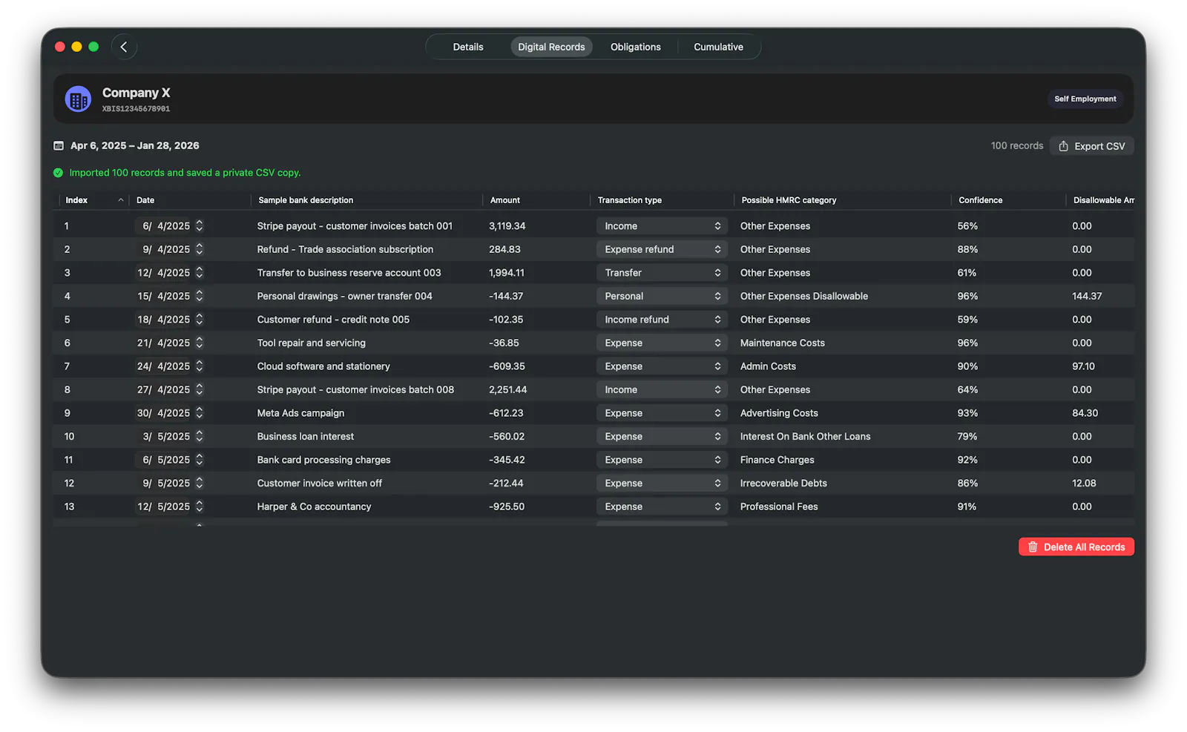Viewport: 1187px width, 732px height.
Task: Click the Self Employment badge
Action: click(x=1085, y=99)
